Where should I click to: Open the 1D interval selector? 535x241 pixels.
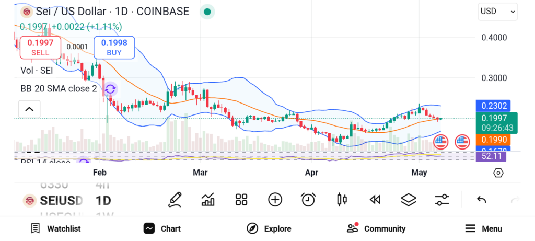[103, 200]
